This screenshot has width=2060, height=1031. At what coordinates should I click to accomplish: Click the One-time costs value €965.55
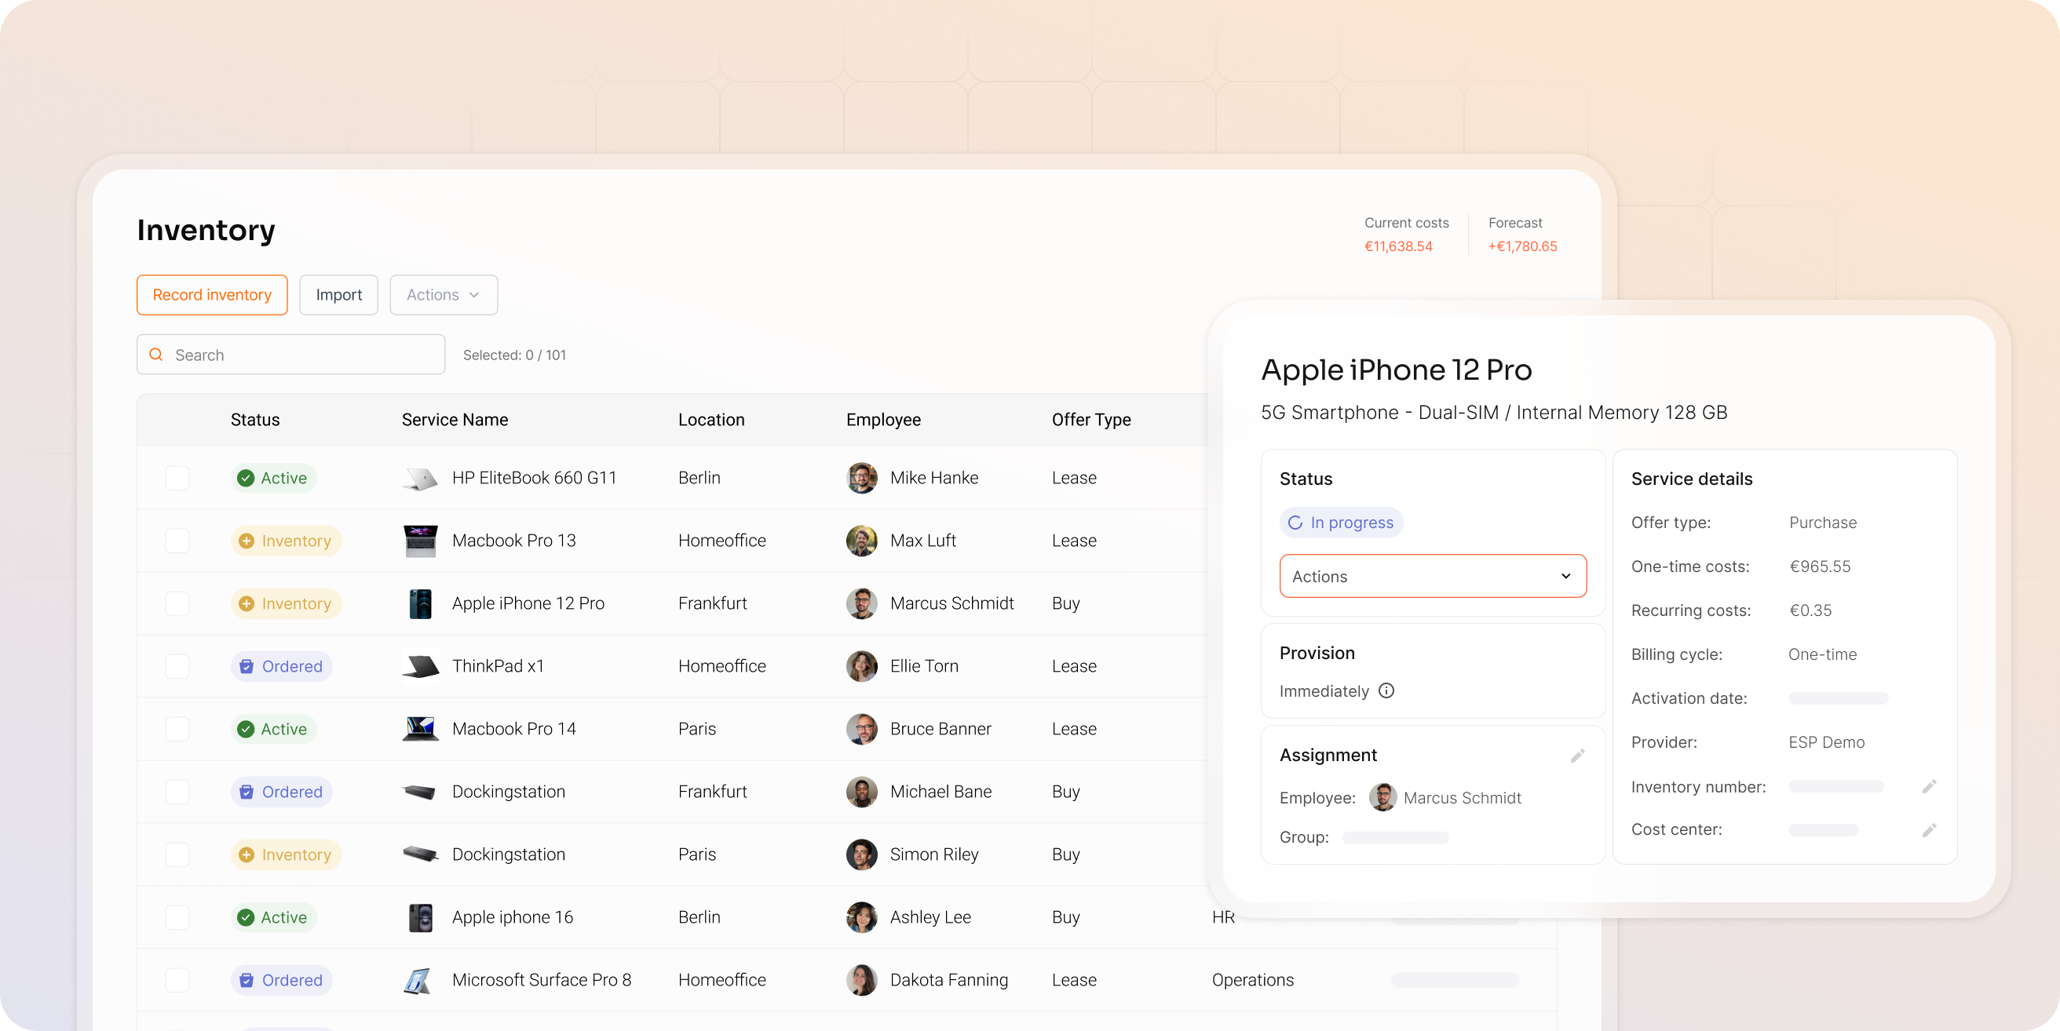point(1819,567)
